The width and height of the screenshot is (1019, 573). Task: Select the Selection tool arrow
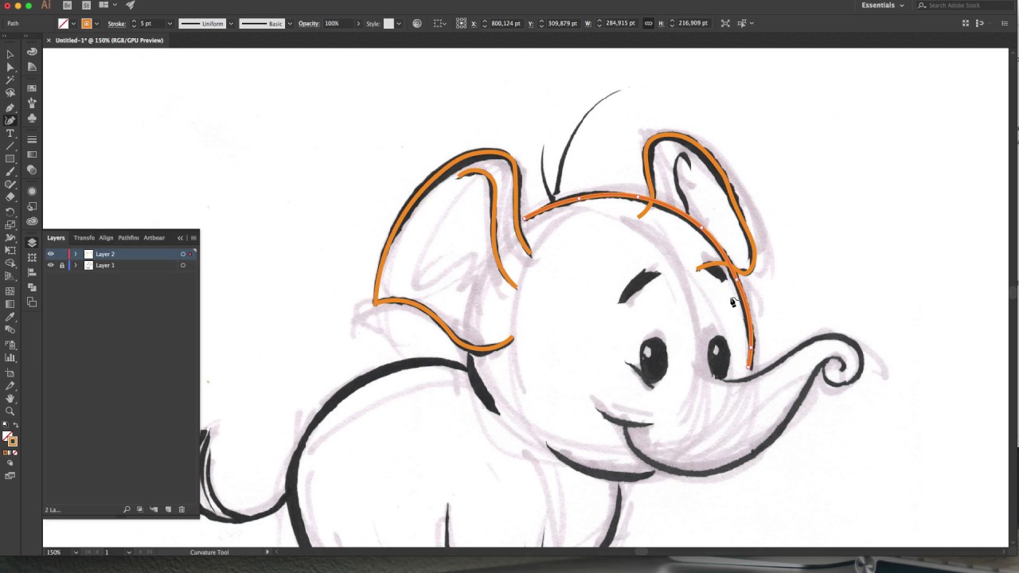coord(10,54)
